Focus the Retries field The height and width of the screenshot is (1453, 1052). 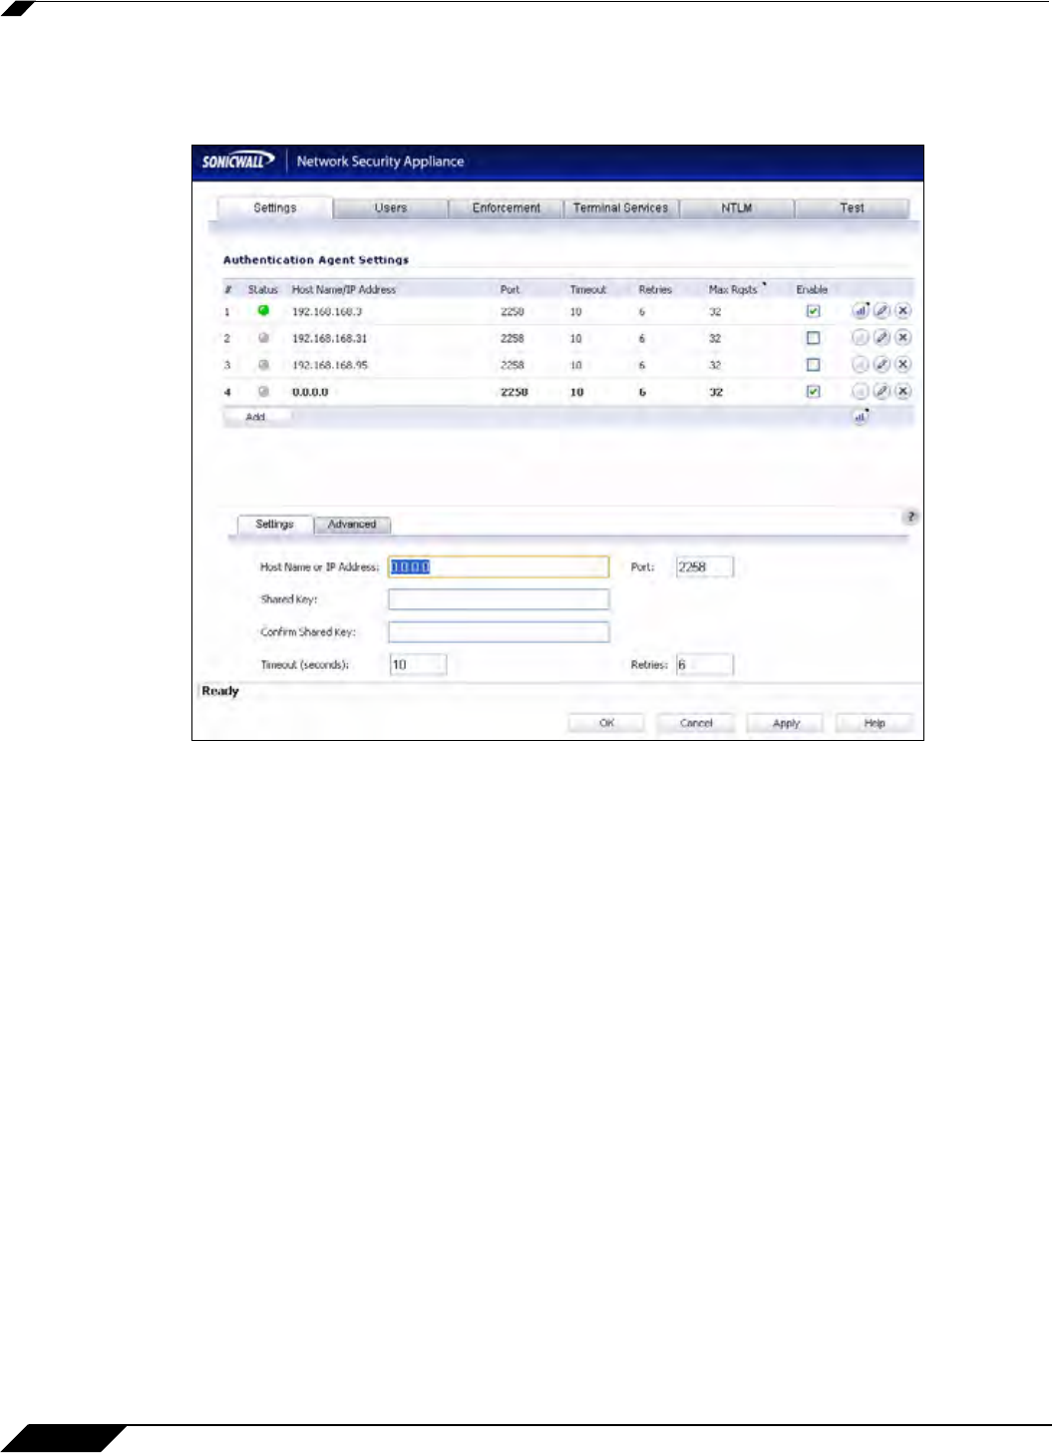pos(705,664)
